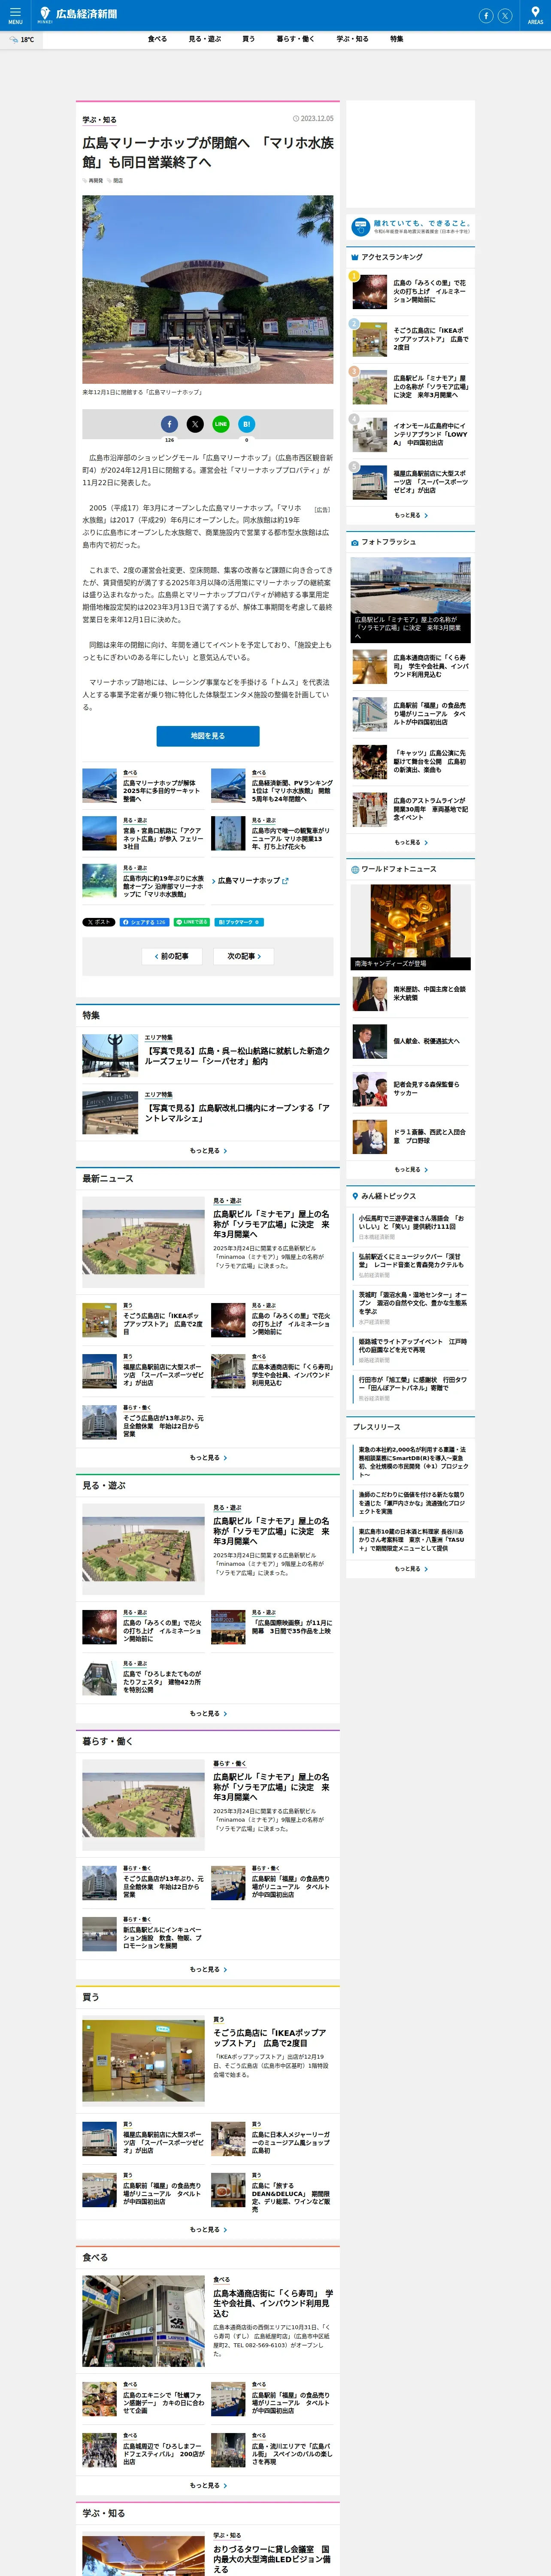Image resolution: width=551 pixels, height=2576 pixels.
Task: Expand もっと見る in 最新ニュース section
Action: pos(208,1458)
